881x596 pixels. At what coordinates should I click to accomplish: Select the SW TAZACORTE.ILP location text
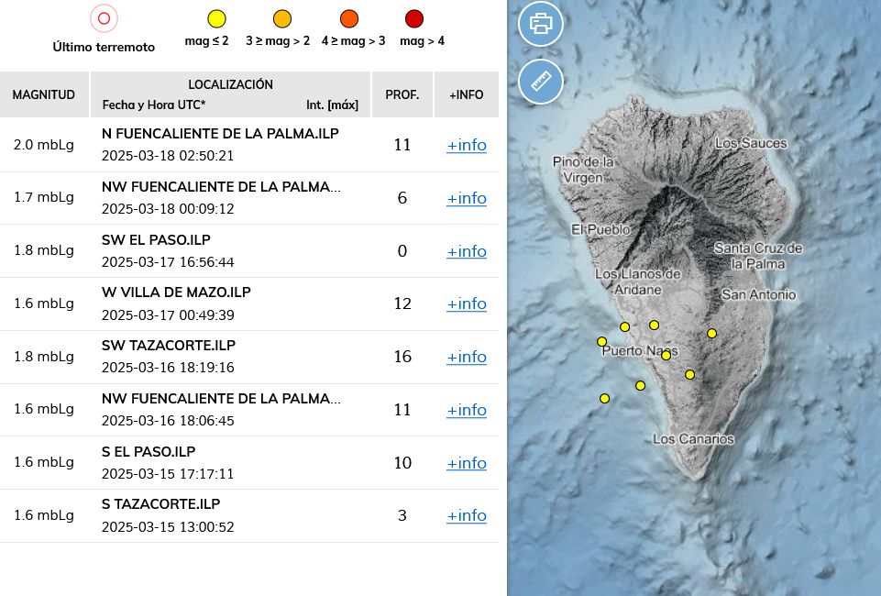tap(168, 346)
